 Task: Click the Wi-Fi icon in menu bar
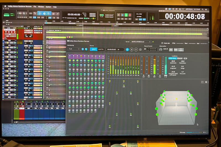[183, 9]
